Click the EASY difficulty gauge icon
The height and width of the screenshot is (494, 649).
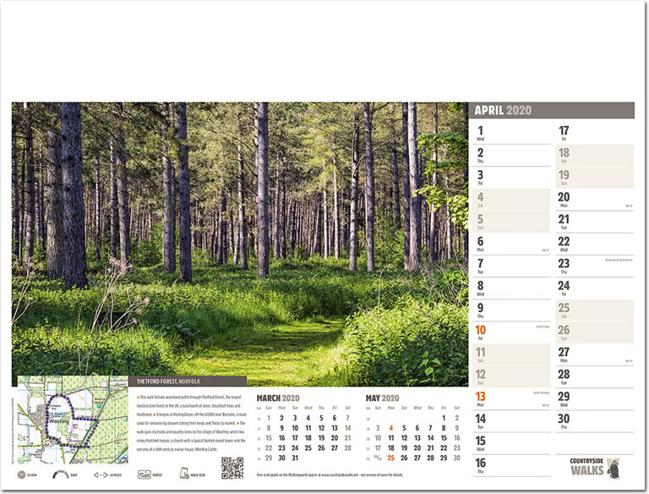(61, 475)
